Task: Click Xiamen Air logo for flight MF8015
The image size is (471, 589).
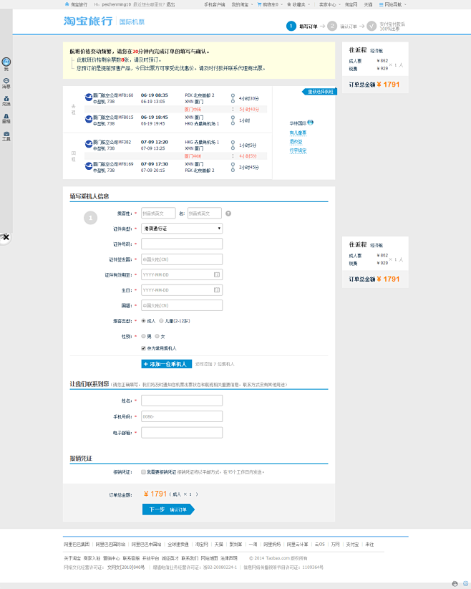Action: [89, 120]
